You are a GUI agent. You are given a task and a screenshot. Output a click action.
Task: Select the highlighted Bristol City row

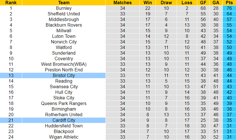click(64, 75)
